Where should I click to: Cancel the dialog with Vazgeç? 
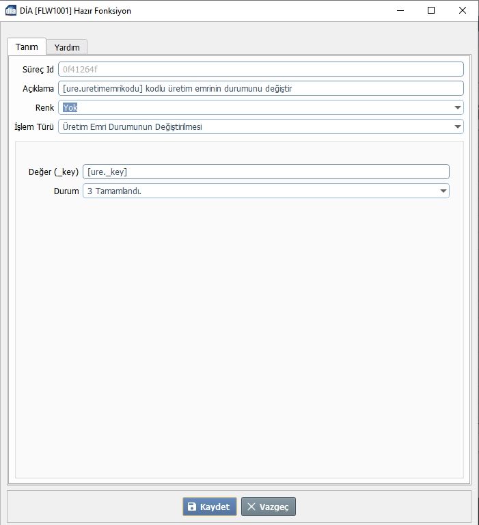point(269,507)
